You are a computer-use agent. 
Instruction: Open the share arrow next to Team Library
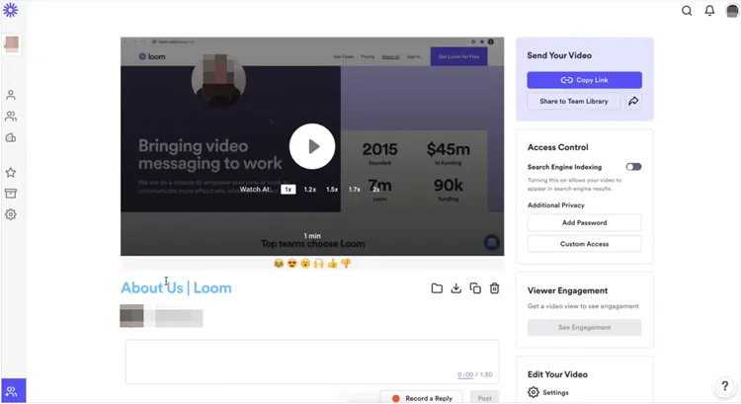pyautogui.click(x=633, y=102)
